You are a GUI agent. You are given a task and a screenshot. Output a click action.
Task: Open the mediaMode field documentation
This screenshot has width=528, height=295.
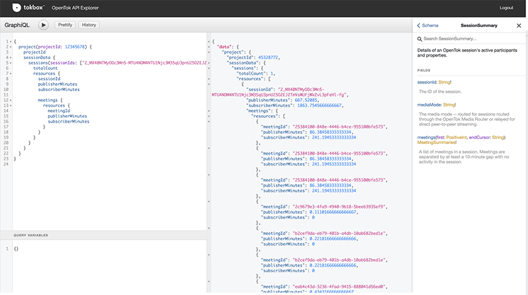tap(429, 105)
